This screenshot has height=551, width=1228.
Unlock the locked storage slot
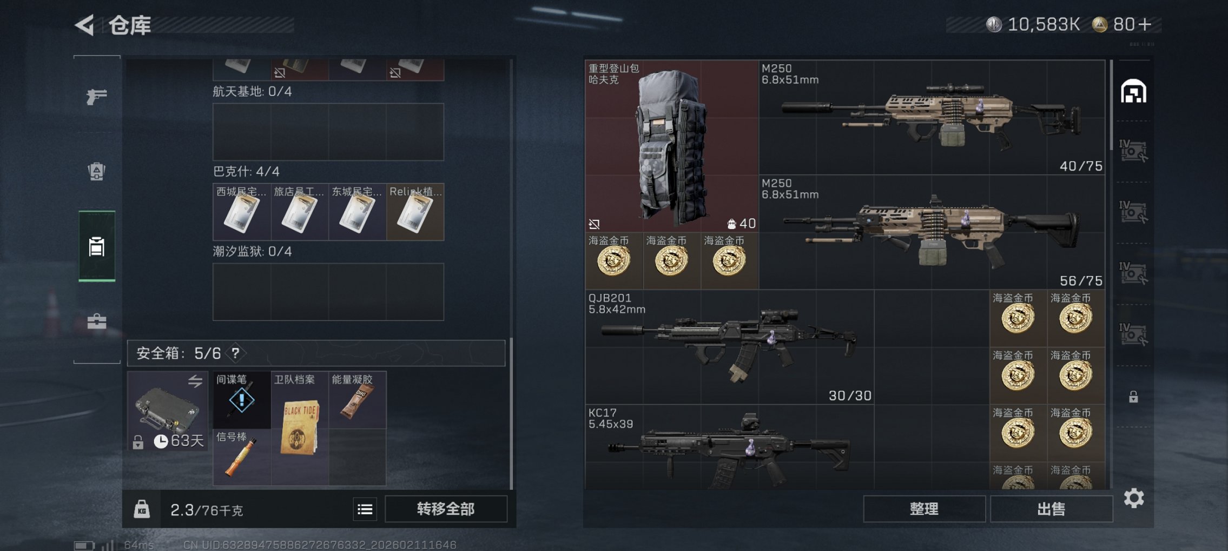click(1133, 397)
